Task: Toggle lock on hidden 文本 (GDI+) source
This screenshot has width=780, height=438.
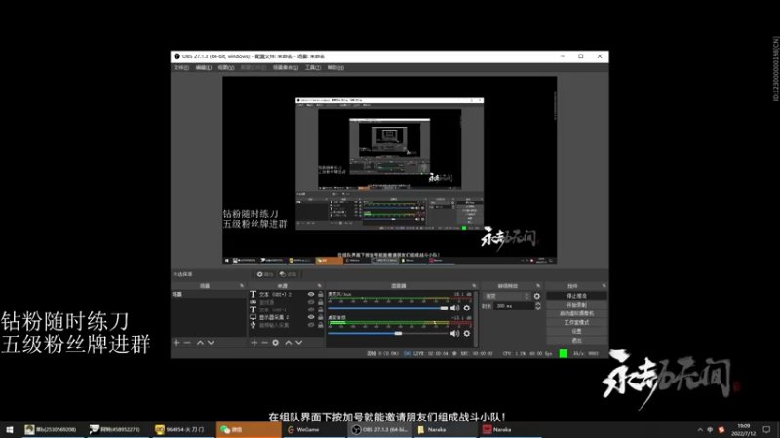Action: point(321,310)
